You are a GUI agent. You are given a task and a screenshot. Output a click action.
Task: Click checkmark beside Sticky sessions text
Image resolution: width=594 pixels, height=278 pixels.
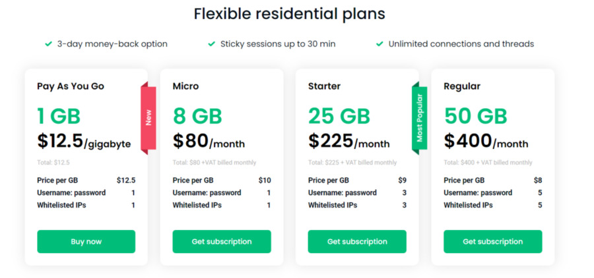pyautogui.click(x=211, y=44)
